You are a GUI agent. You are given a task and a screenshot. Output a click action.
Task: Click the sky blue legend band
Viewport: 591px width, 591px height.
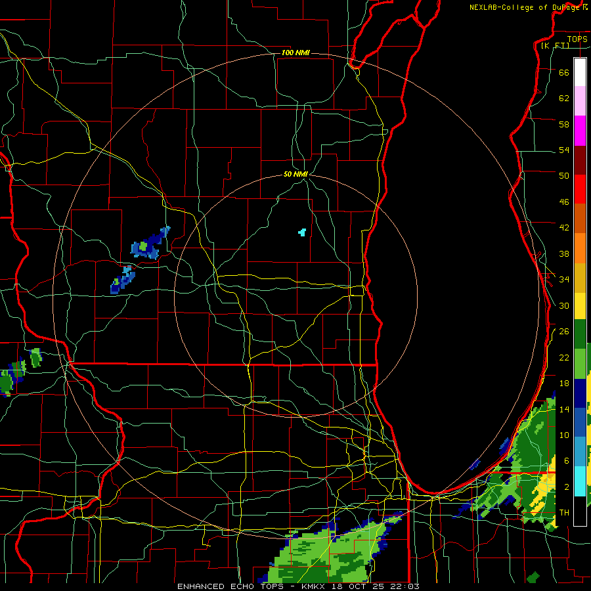pos(580,452)
